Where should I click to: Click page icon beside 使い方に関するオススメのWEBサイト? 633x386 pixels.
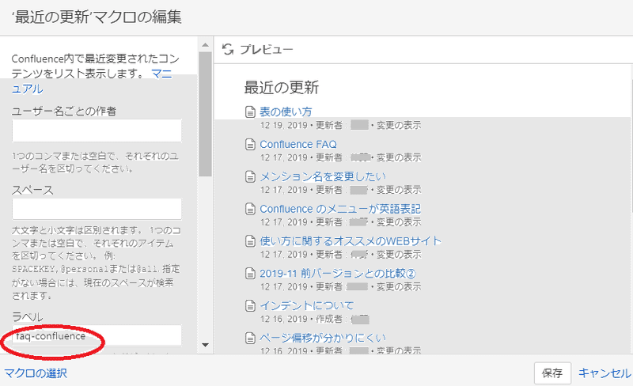tap(250, 241)
